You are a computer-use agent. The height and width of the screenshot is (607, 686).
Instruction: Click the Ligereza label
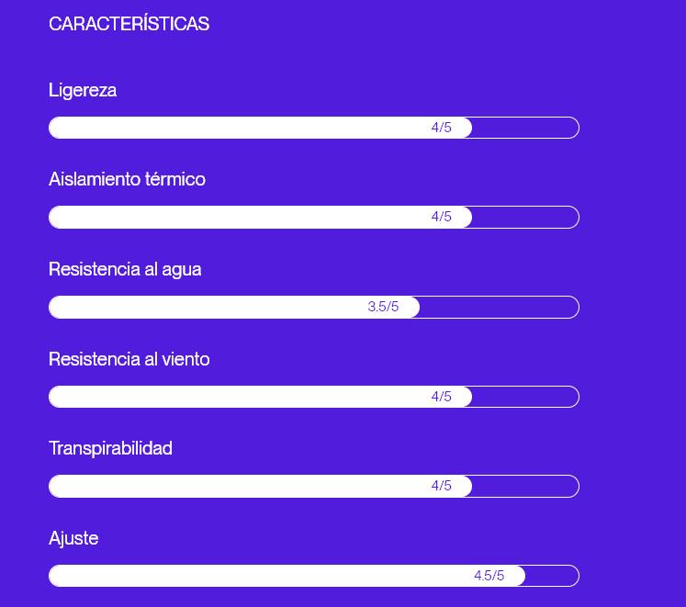coord(83,90)
